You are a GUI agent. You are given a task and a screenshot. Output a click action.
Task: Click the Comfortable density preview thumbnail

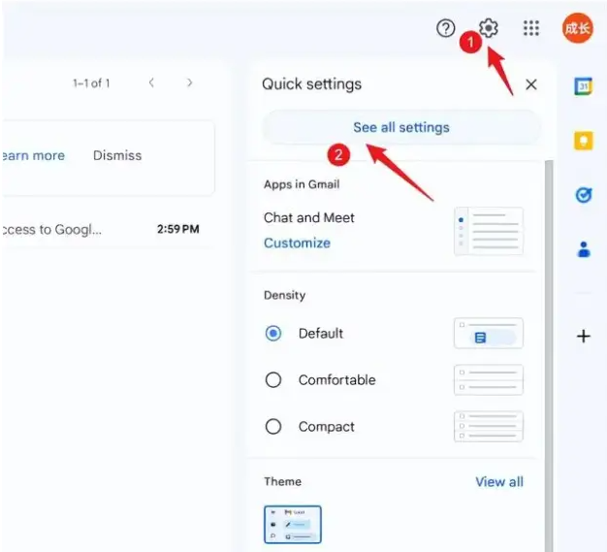pyautogui.click(x=489, y=379)
